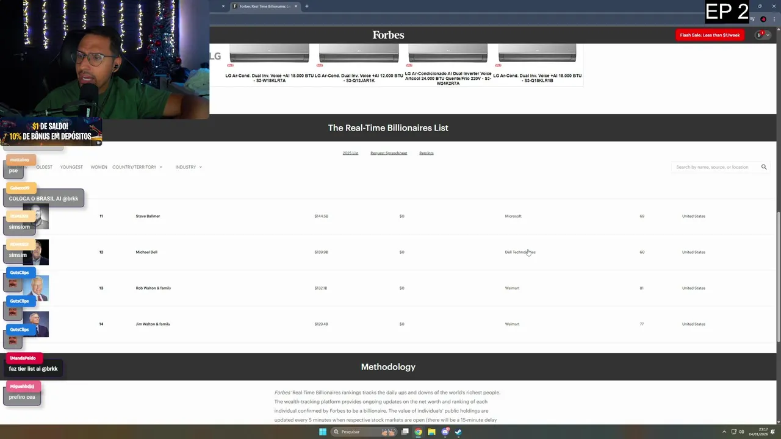
Task: Click the Methodology heading
Action: click(388, 367)
